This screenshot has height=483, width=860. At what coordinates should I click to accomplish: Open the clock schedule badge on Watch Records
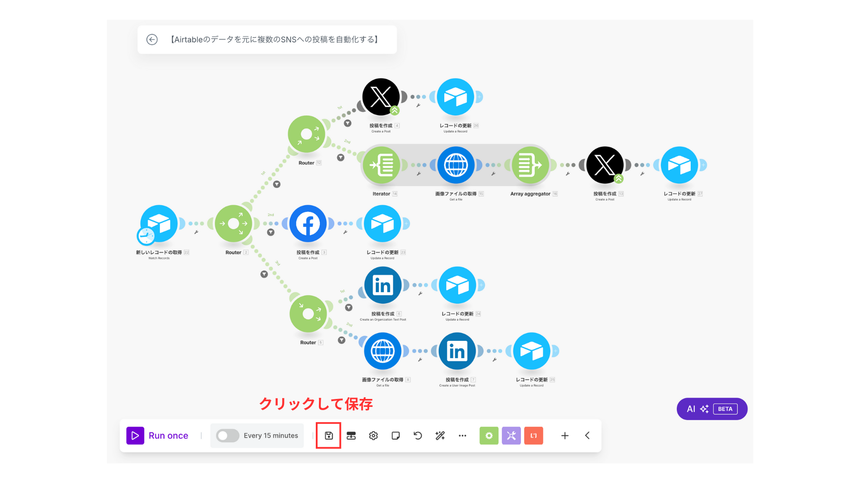click(x=146, y=236)
